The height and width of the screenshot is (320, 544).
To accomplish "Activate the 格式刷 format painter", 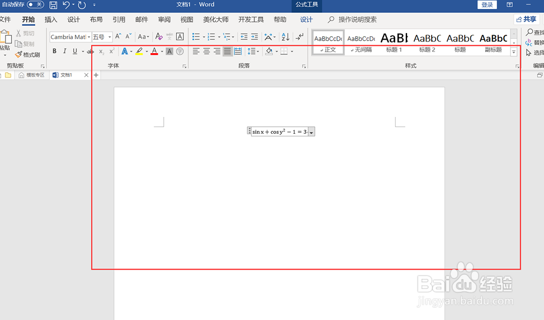I will coord(28,55).
